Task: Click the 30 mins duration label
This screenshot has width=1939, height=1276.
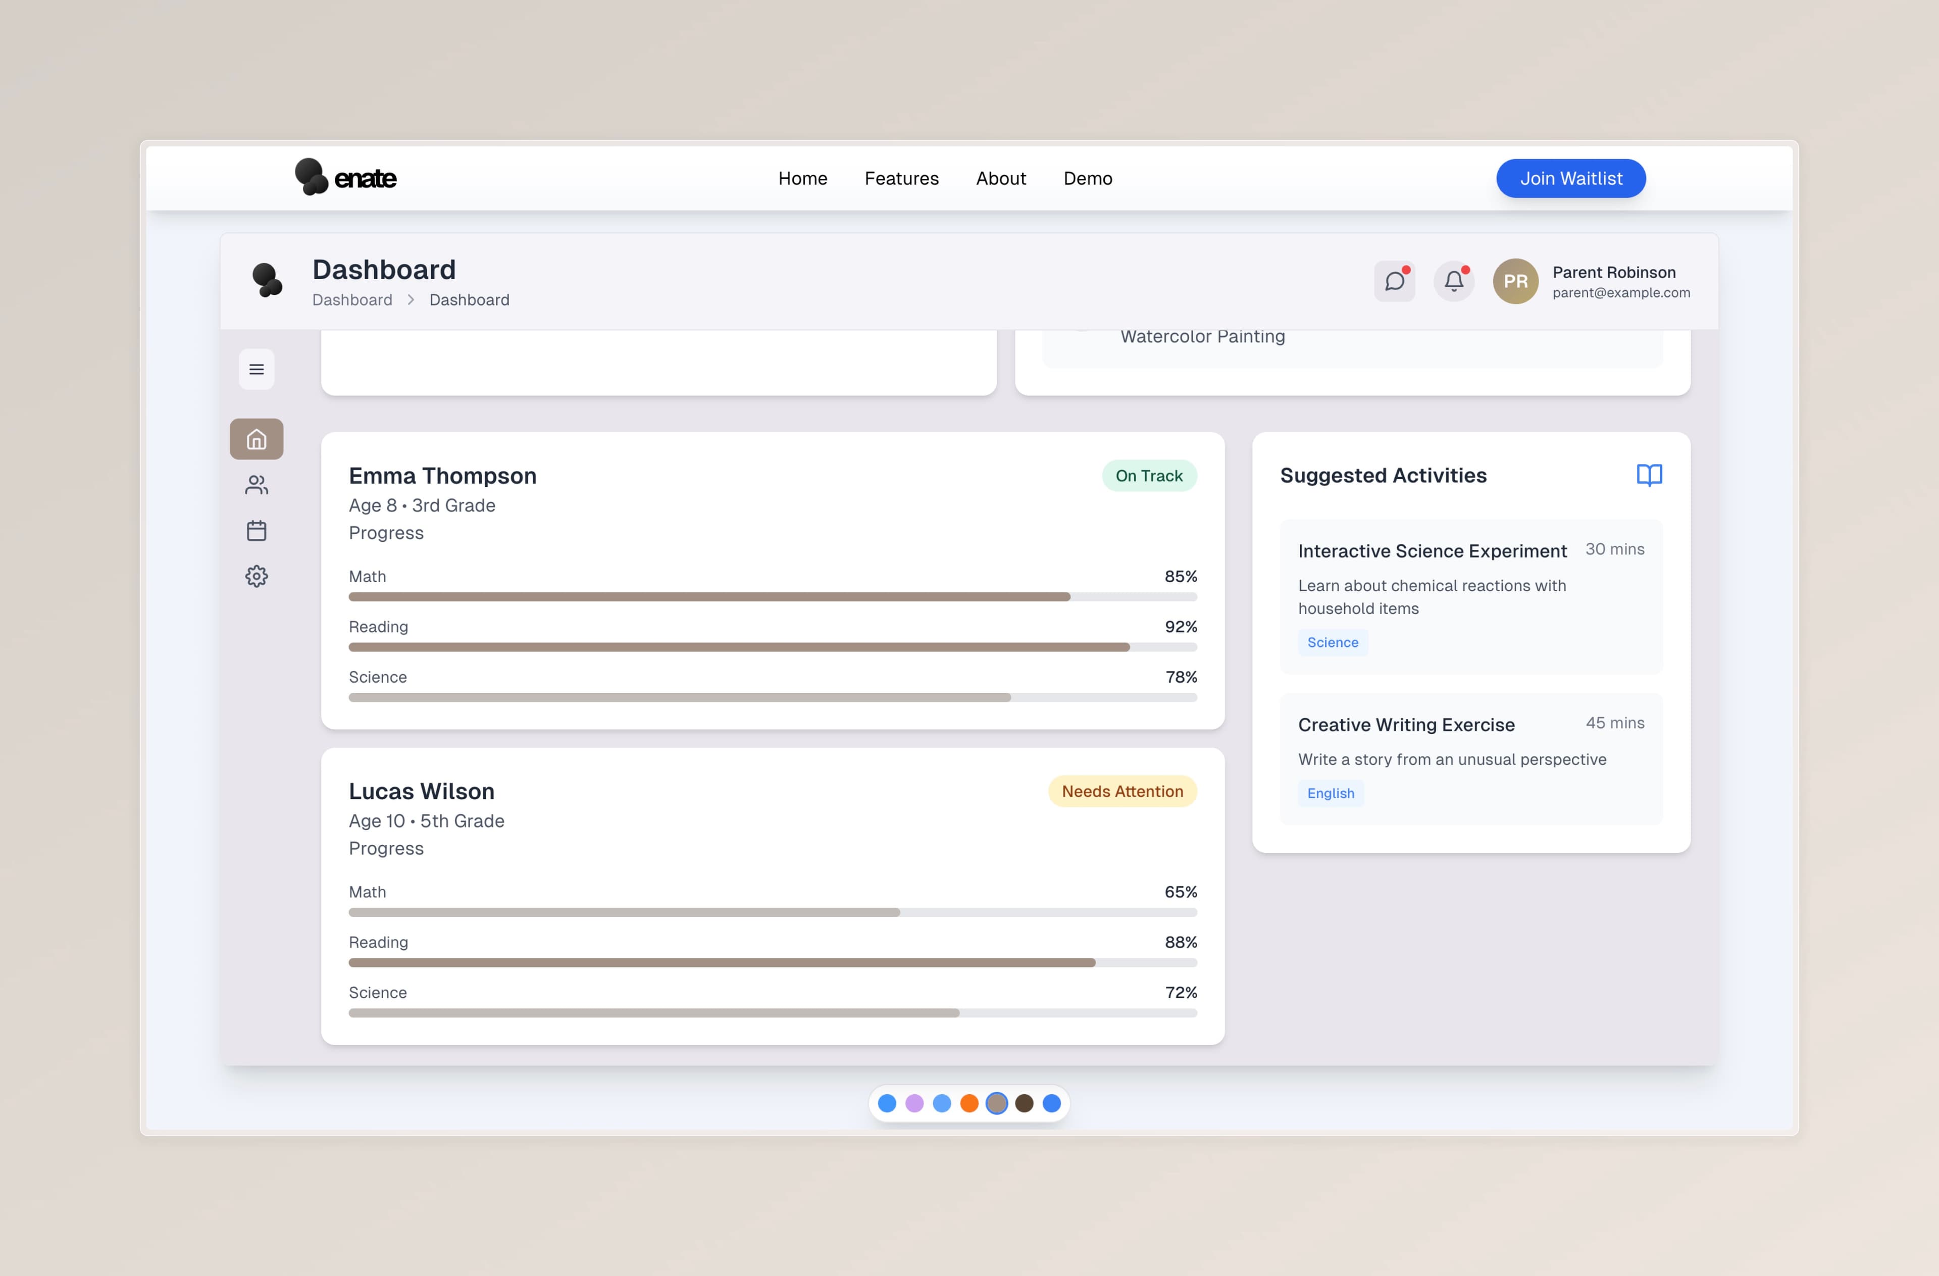Action: tap(1615, 549)
